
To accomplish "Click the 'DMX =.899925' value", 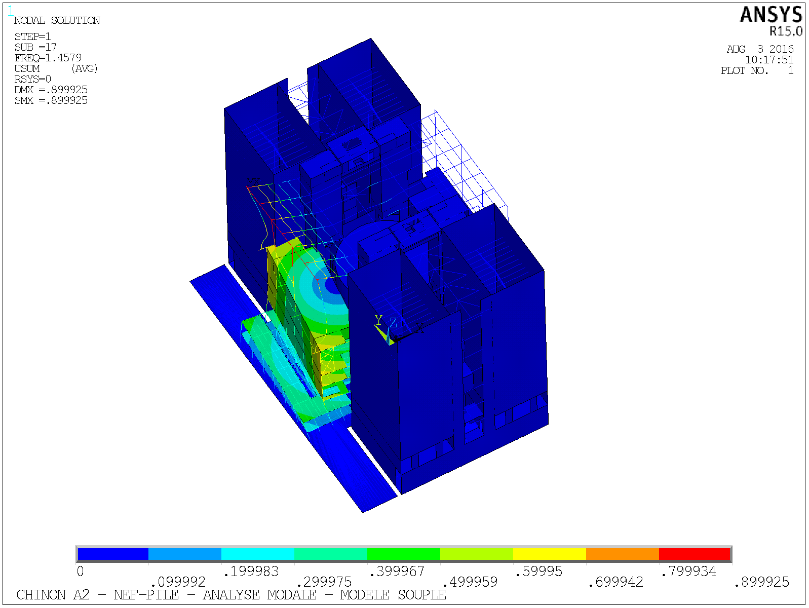I will [x=51, y=90].
